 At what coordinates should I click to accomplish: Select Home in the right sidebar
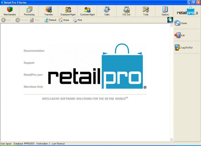[x=187, y=23]
